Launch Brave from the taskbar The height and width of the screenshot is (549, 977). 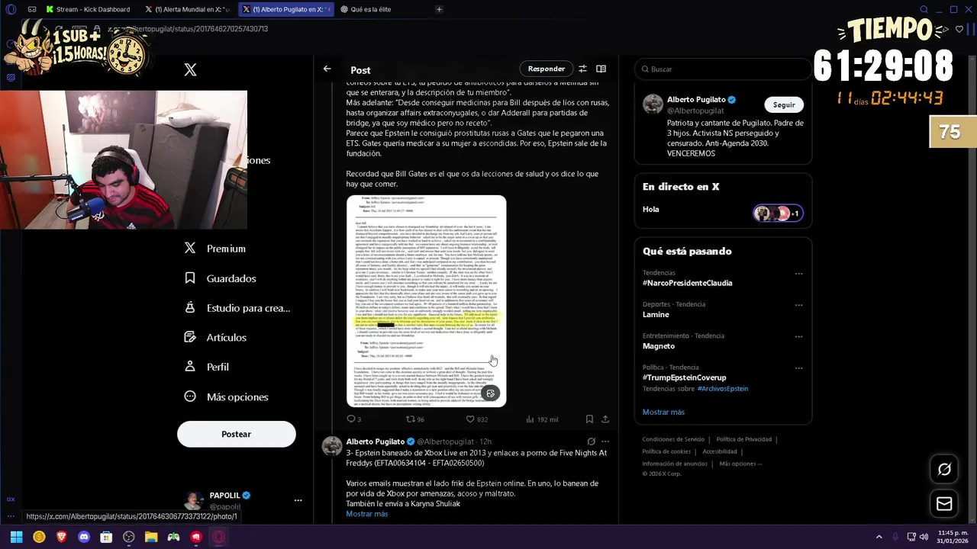click(x=62, y=537)
